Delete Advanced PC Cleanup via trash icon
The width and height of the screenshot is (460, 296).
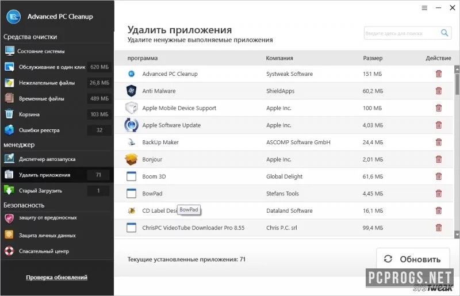click(439, 74)
